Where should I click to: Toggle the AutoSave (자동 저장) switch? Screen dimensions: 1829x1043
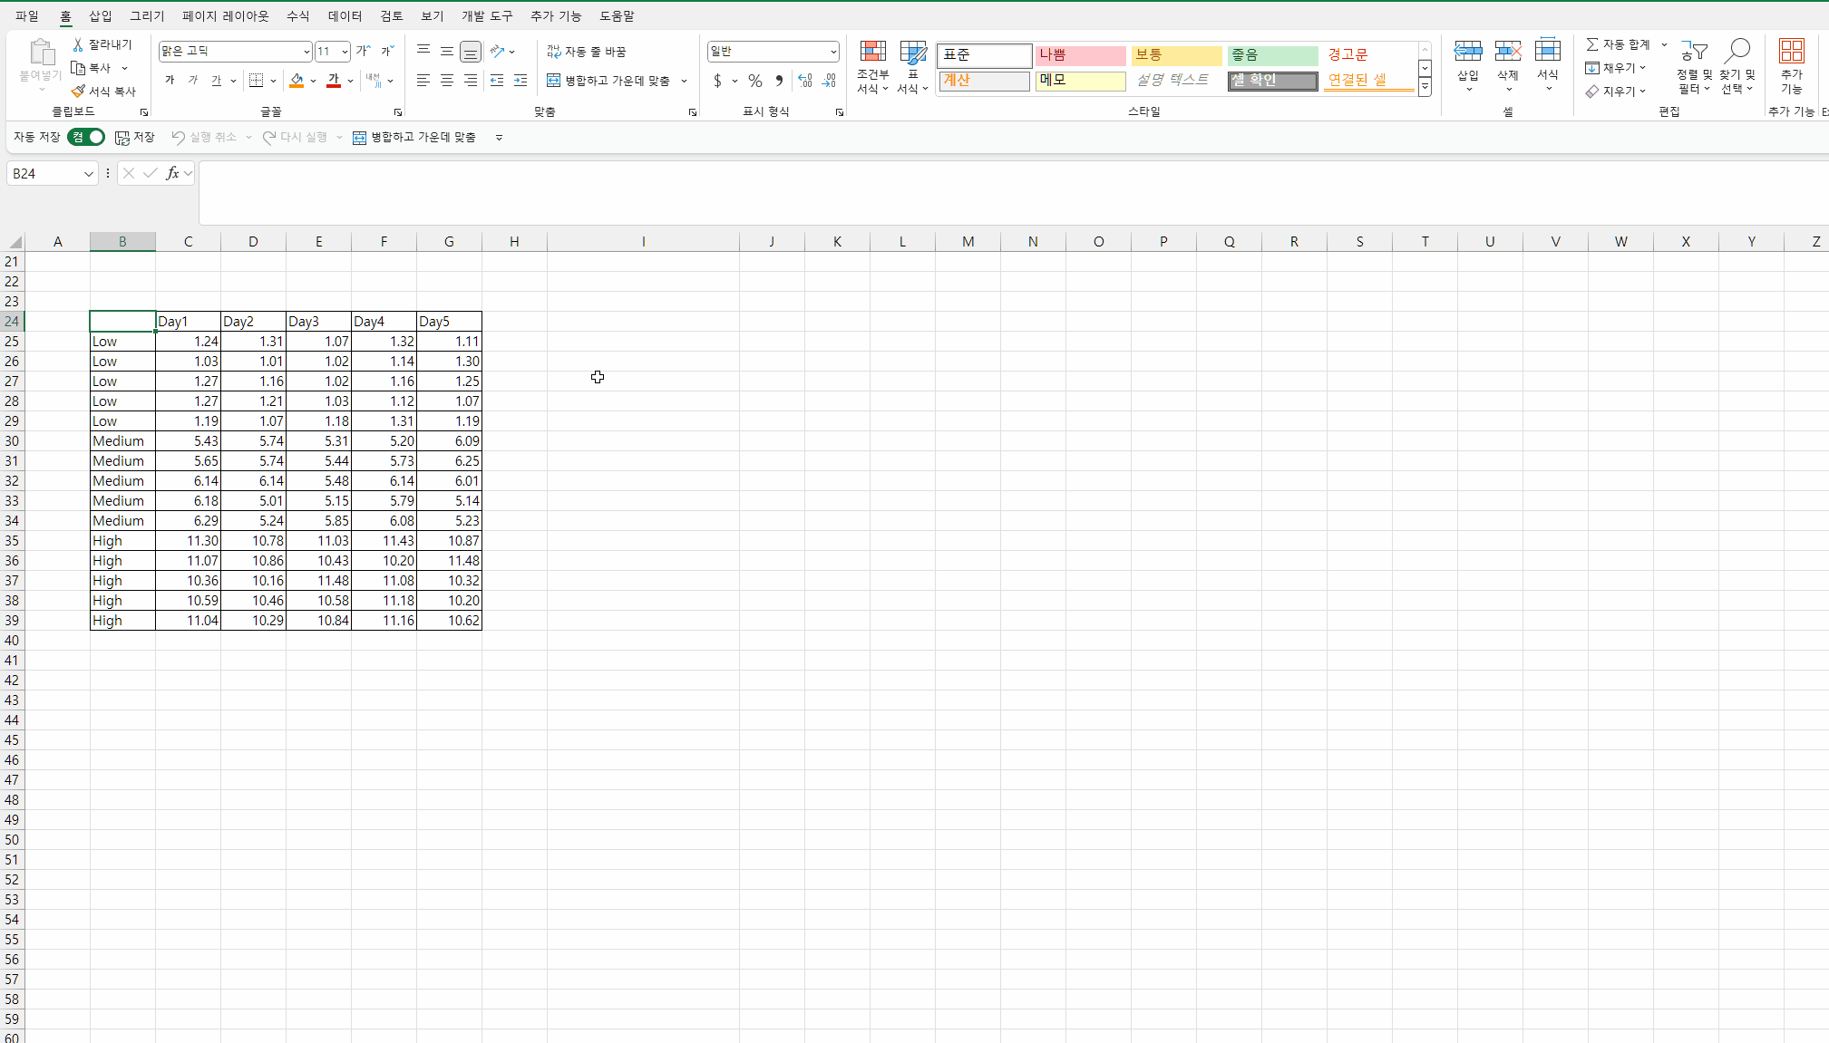86,137
